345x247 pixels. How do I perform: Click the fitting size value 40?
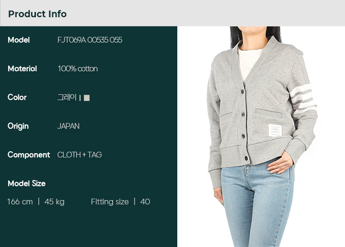click(145, 202)
